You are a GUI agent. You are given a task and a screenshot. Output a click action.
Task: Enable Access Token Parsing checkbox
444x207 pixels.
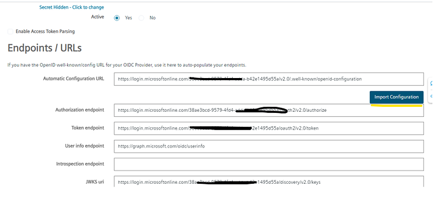point(10,32)
